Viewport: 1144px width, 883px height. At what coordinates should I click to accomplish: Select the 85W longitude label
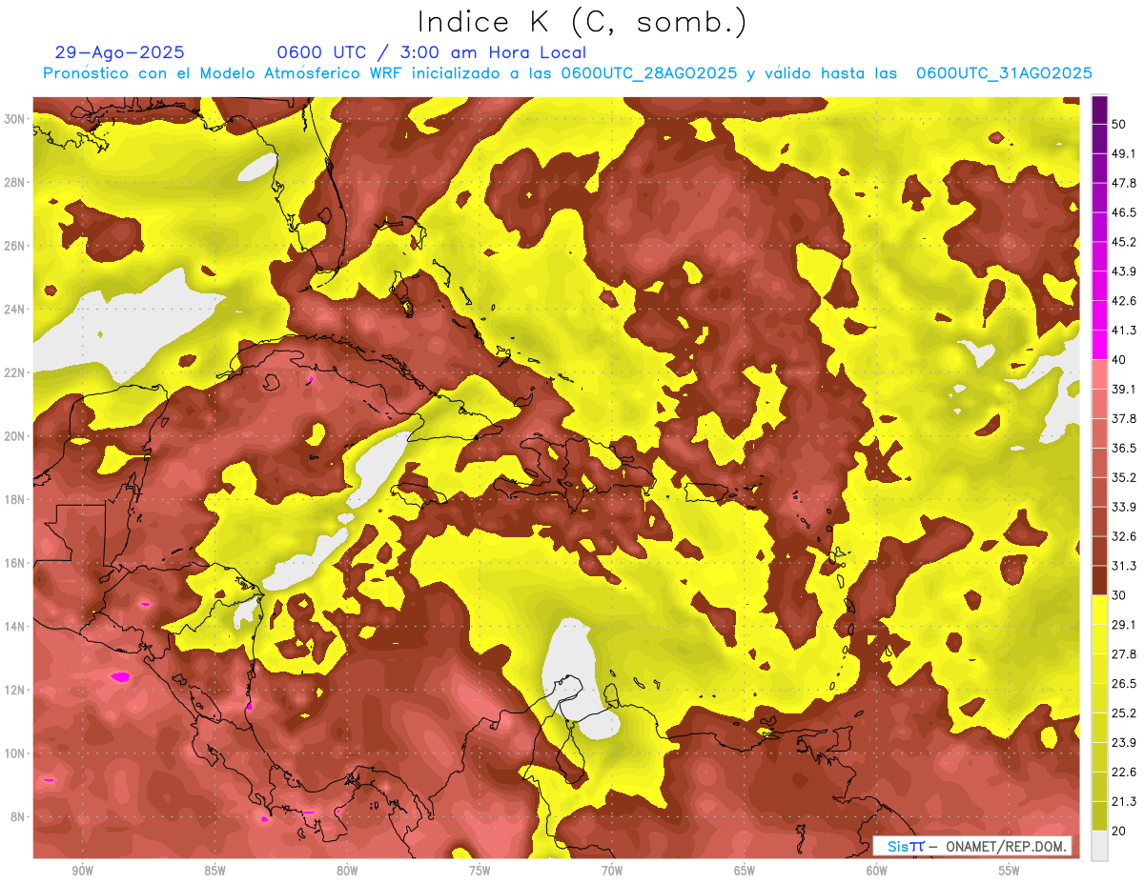click(x=214, y=872)
